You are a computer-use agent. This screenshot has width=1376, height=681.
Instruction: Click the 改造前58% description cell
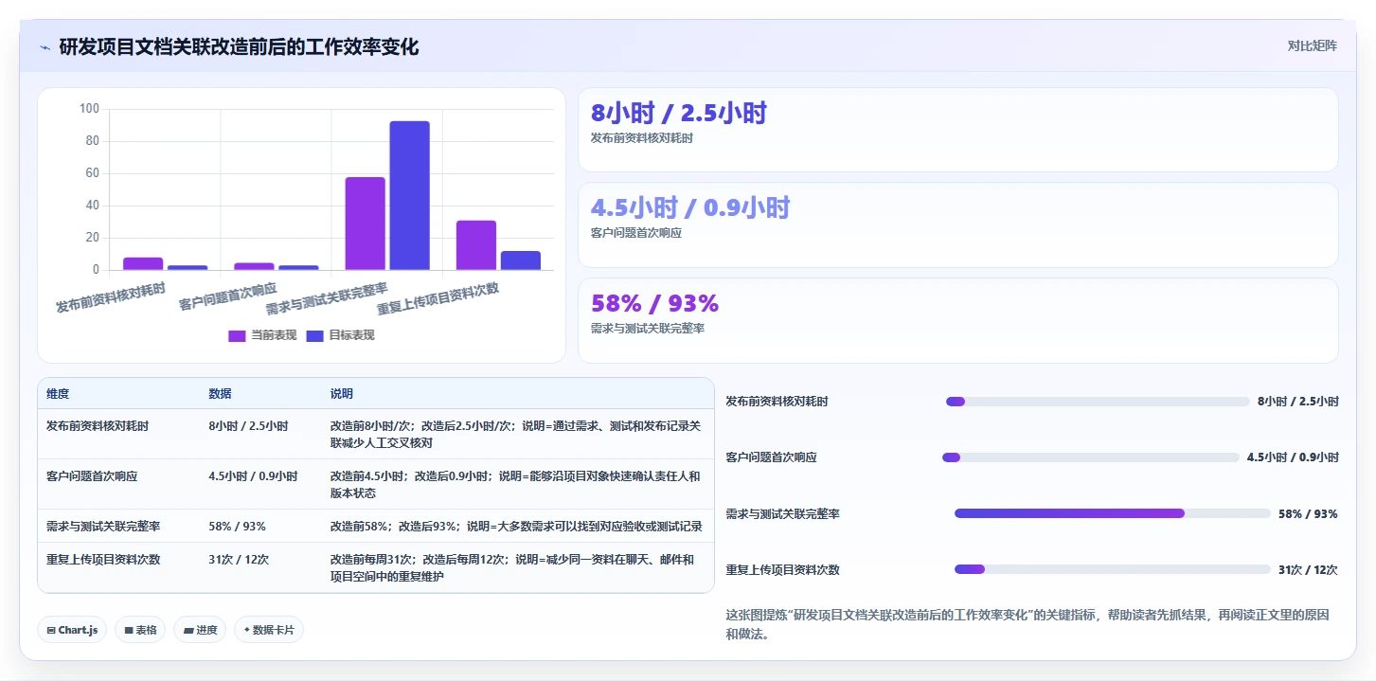coord(516,526)
